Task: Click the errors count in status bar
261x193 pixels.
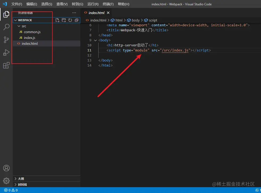Action: [x=7, y=190]
